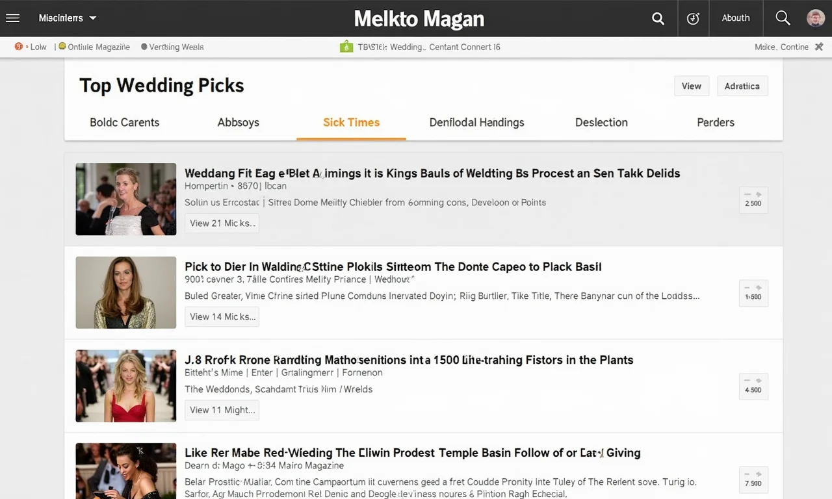Click the View button

tap(691, 86)
